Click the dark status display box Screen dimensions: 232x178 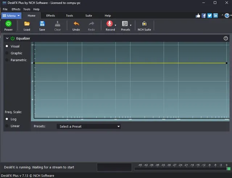(114, 167)
